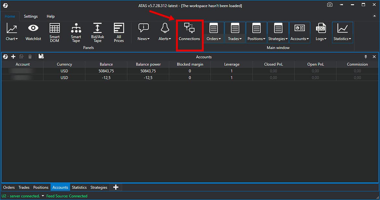Open the server connection status dropdown arrow
The image size is (380, 200).
(43, 196)
